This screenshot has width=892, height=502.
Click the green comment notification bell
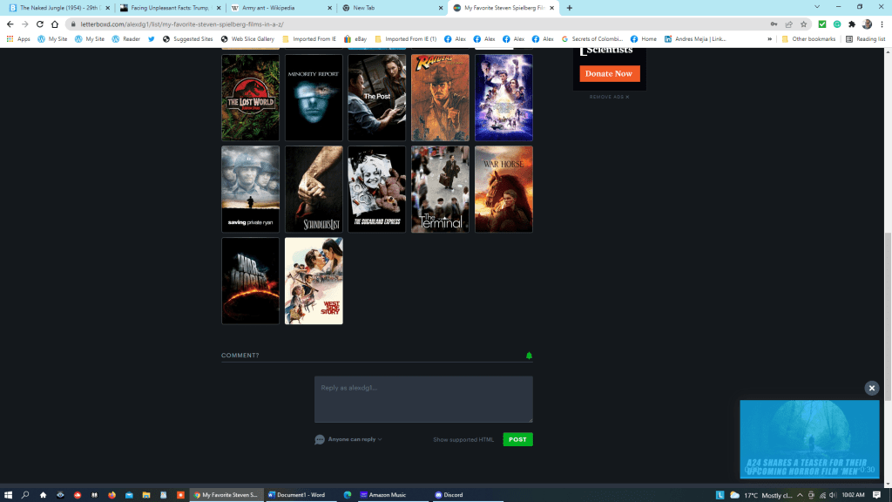(529, 356)
